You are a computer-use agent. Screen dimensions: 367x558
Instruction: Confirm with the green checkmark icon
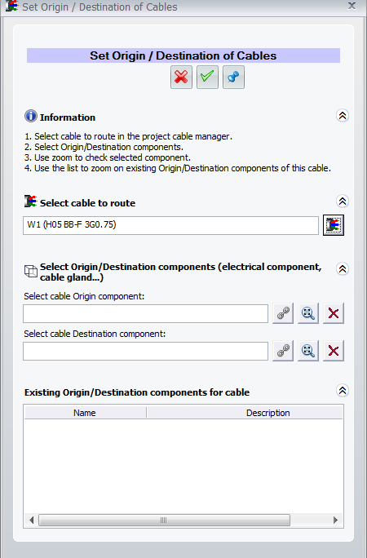click(207, 77)
